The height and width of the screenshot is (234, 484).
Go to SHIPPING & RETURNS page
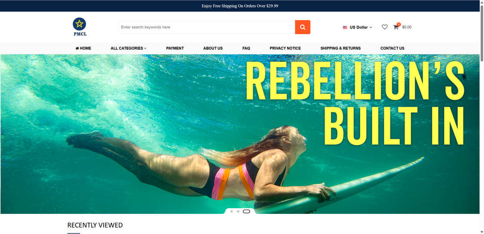click(x=340, y=49)
